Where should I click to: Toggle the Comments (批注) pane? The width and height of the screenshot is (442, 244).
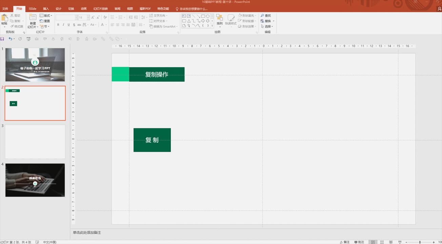[359, 242]
